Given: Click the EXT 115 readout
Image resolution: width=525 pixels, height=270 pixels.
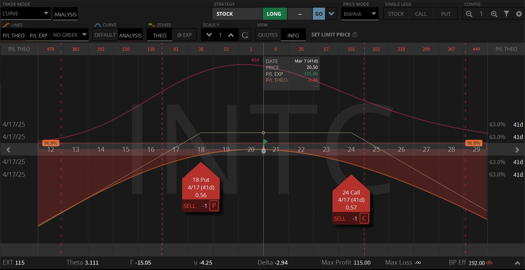Looking at the screenshot, I should click(x=14, y=263).
